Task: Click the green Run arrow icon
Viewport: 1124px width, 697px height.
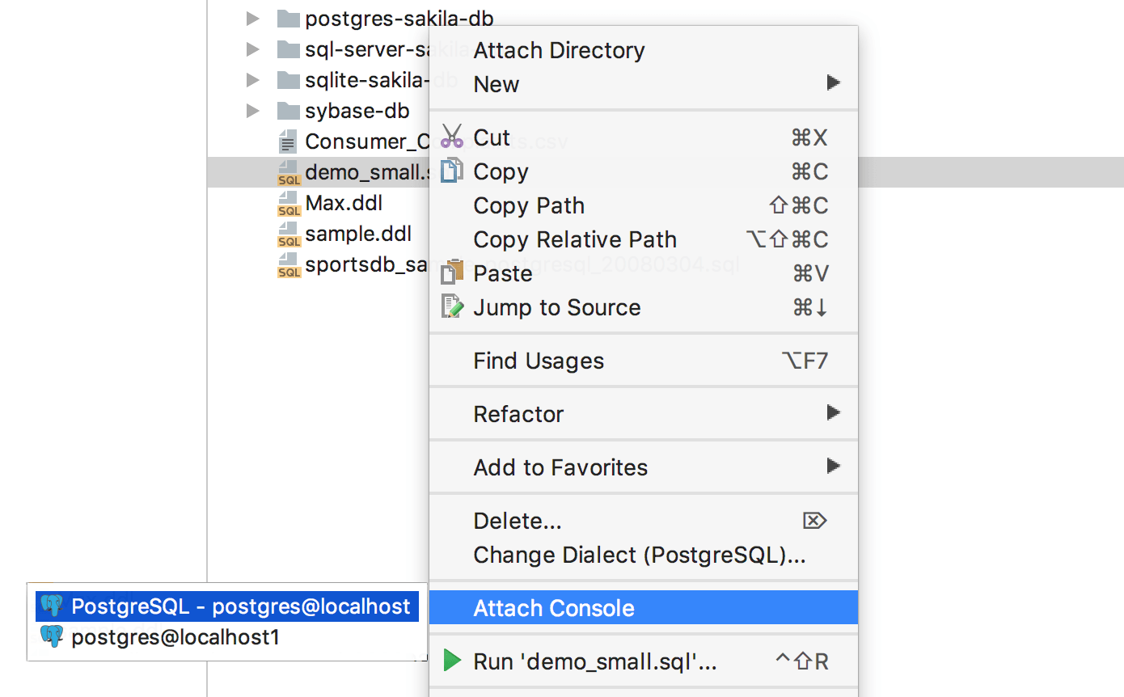Action: point(452,661)
